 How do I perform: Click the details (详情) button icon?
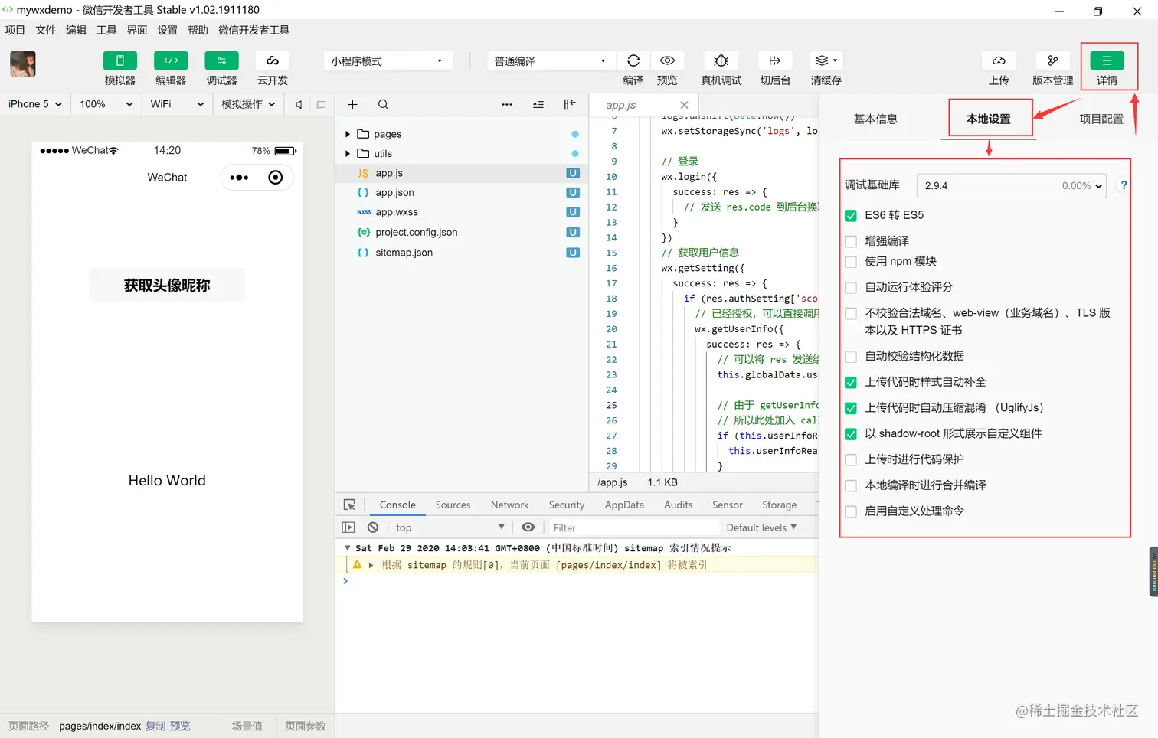1107,60
